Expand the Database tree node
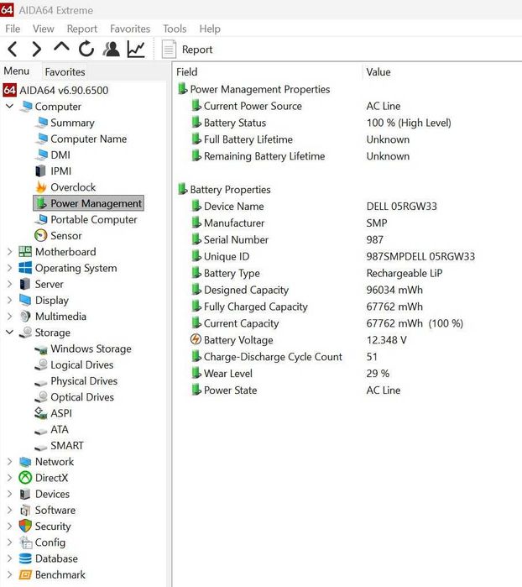Screen dimensions: 522x587 [10, 558]
